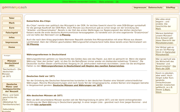Viewport: 180px width, 112px height.
Task: Click the 'Deutsches Geld vor 1871' heading
Action: pyautogui.click(x=40, y=76)
